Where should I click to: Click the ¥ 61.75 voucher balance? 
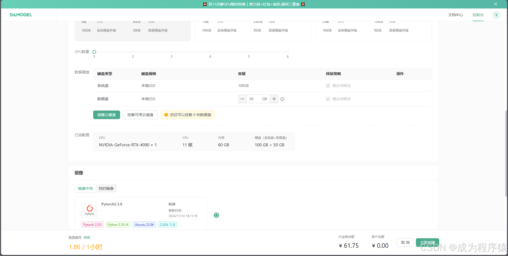[349, 246]
